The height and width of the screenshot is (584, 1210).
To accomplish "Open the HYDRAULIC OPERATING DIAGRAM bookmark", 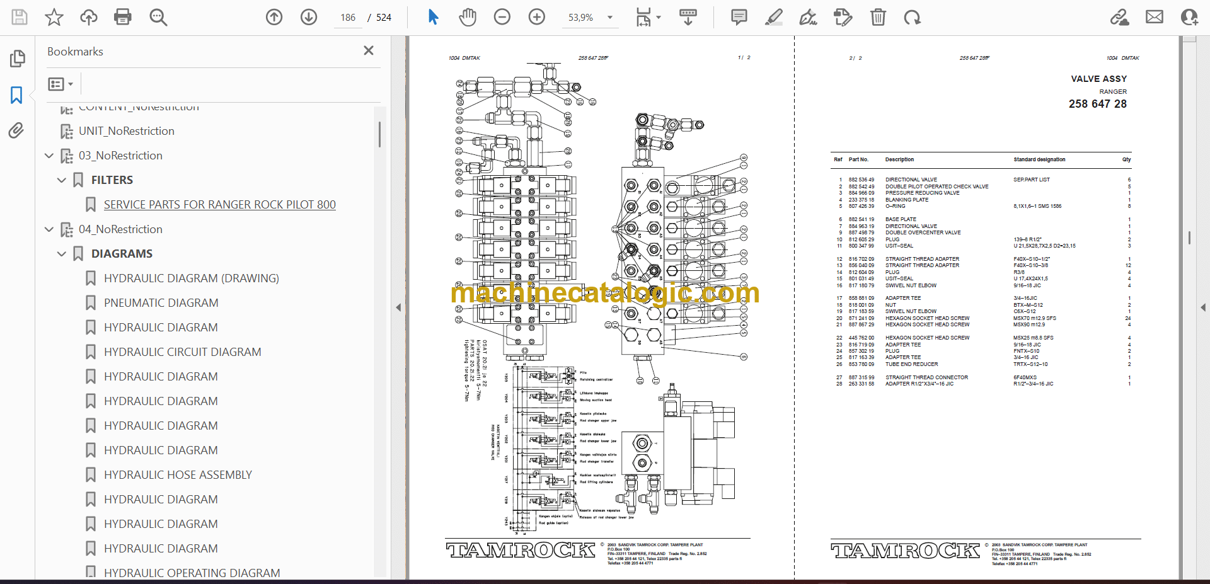I will click(192, 573).
